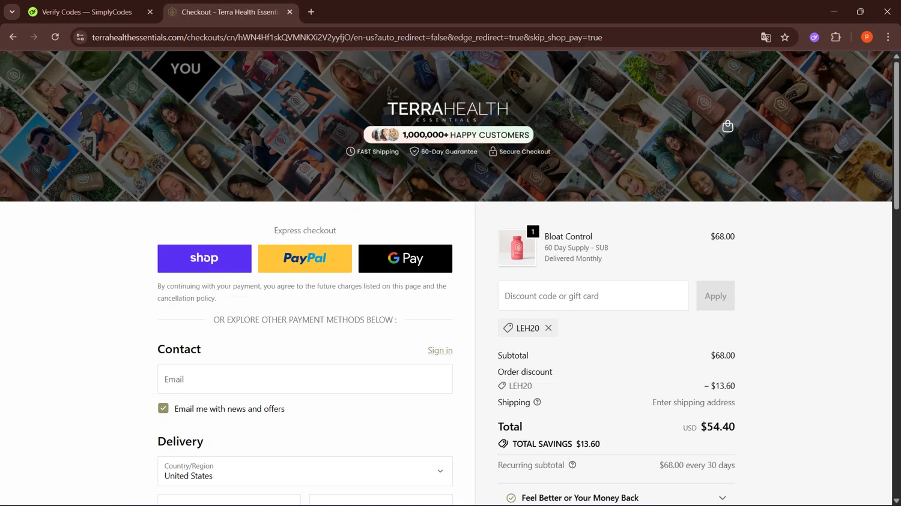
Task: Expand Feel Better or Your Money Back
Action: (616, 498)
